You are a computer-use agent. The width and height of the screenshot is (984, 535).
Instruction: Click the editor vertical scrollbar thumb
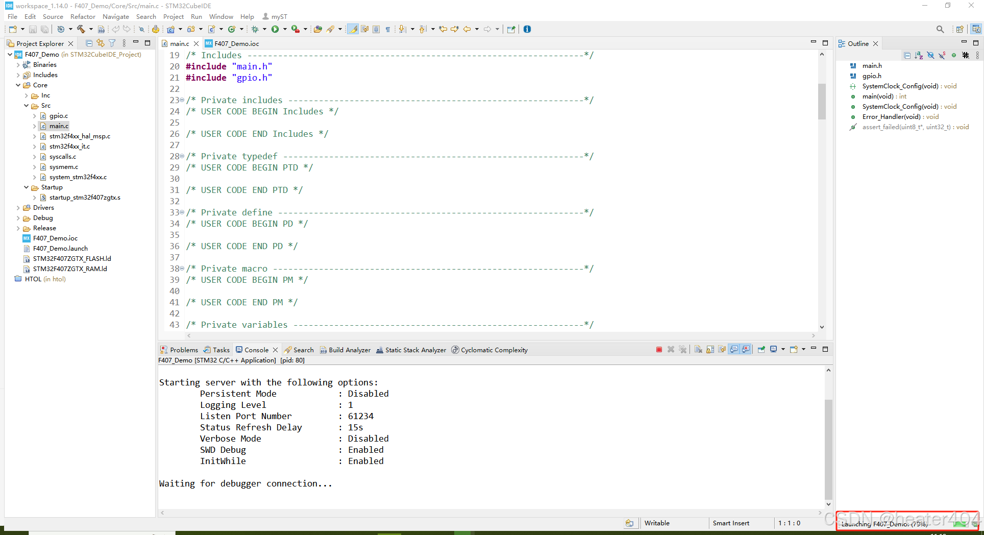tap(822, 101)
